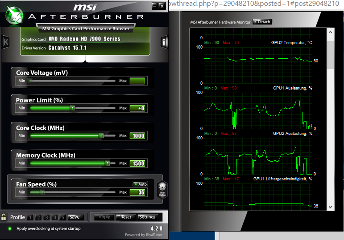Image resolution: width=344 pixels, height=240 pixels.
Task: Click the Fan Speed 36 value field
Action: pyautogui.click(x=137, y=192)
